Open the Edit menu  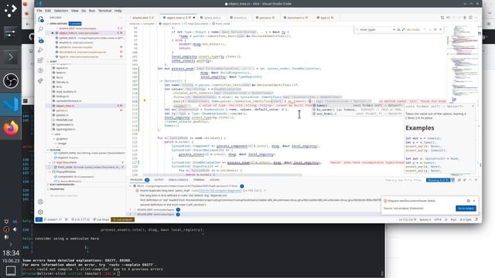coord(48,11)
